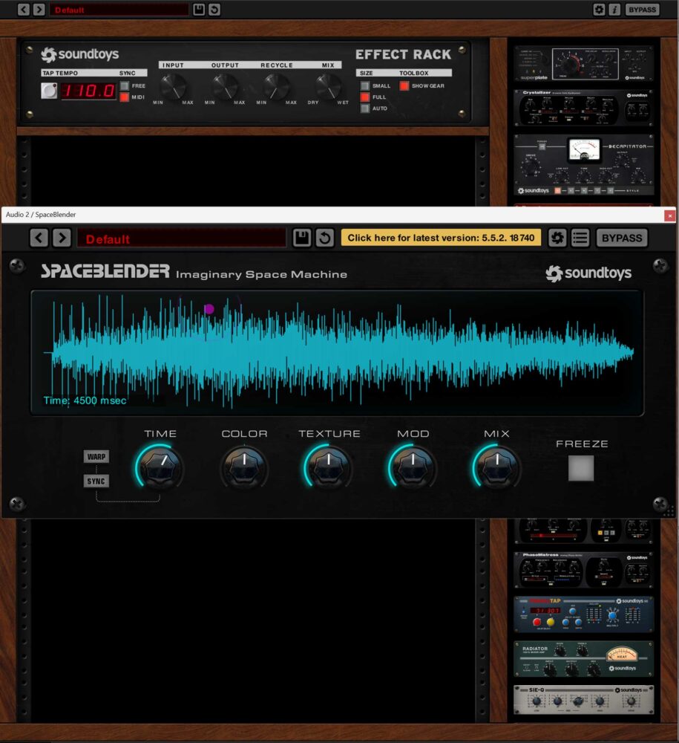Viewport: 679px width, 743px height.
Task: Adjust the Effect Rack RECYCLE knob
Action: pyautogui.click(x=276, y=87)
